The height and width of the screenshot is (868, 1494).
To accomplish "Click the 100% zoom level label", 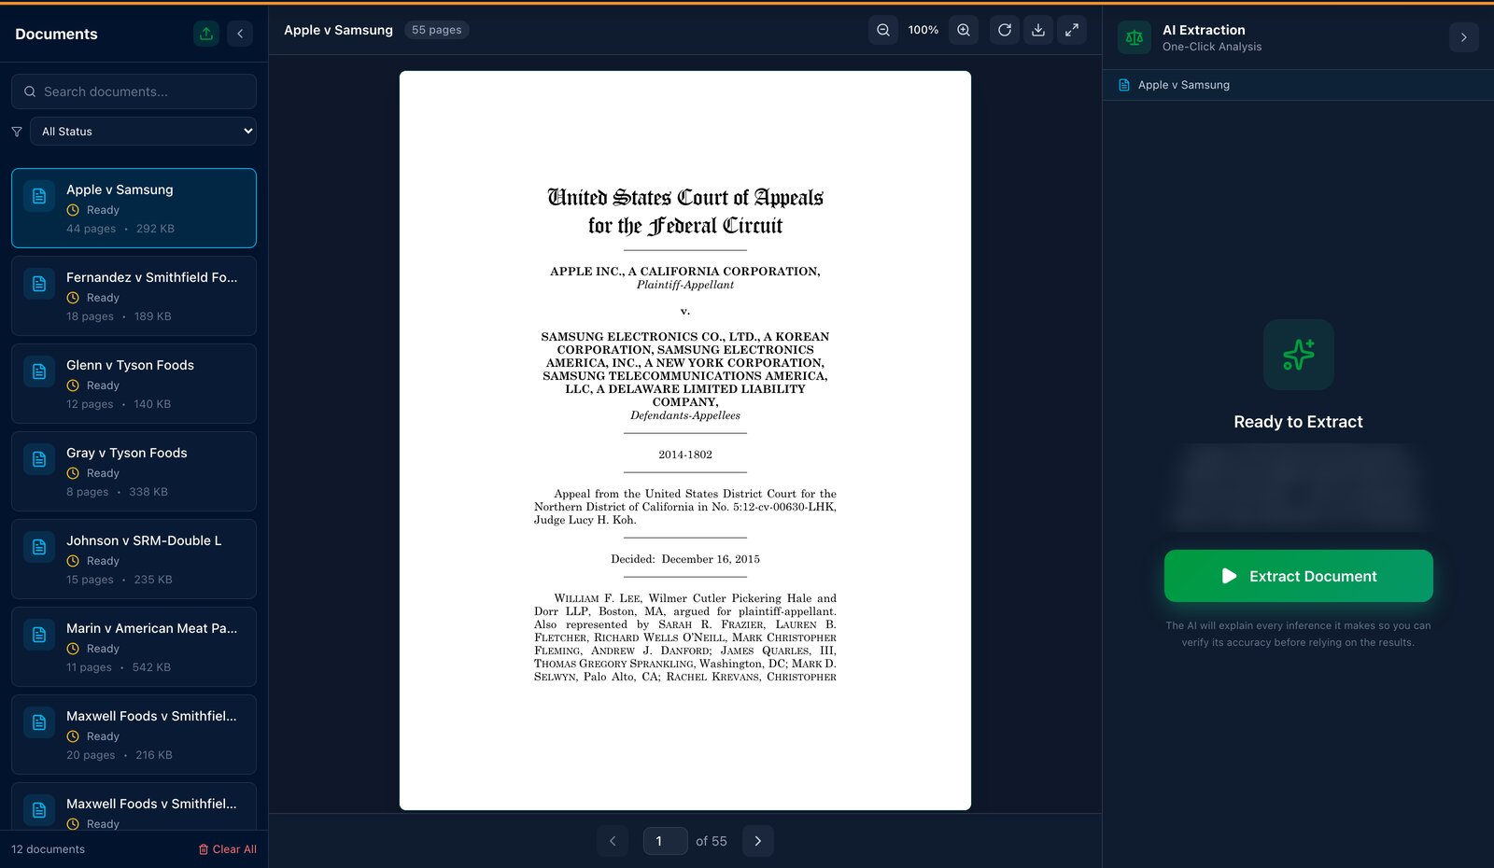I will (923, 30).
